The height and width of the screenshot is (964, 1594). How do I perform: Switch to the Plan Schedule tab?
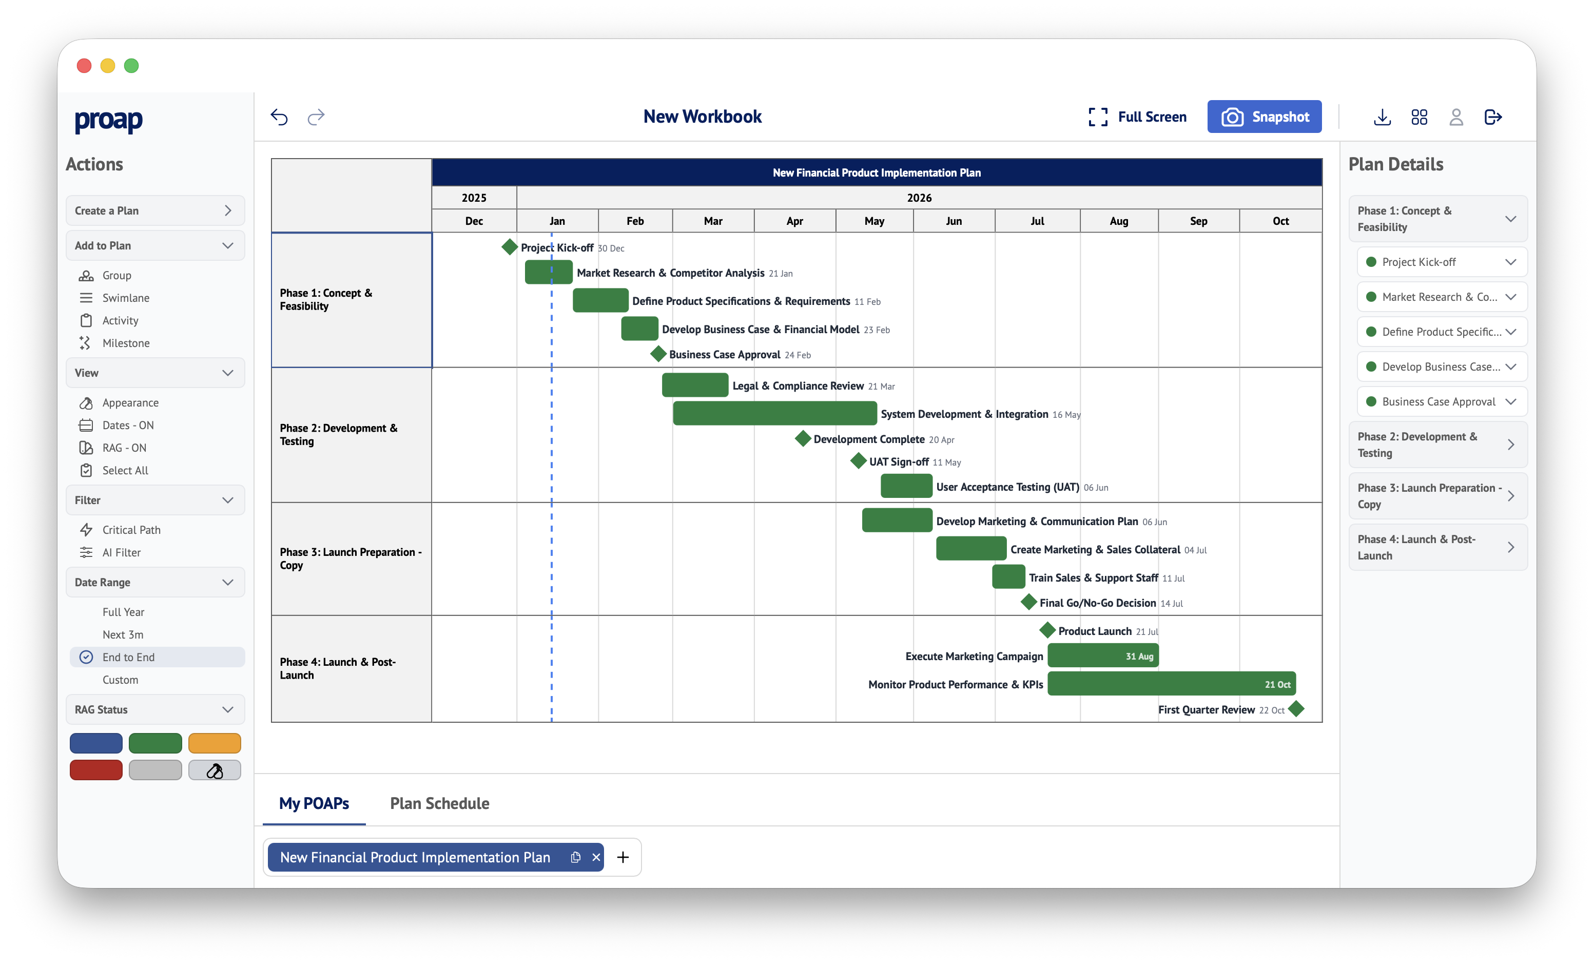(x=439, y=803)
